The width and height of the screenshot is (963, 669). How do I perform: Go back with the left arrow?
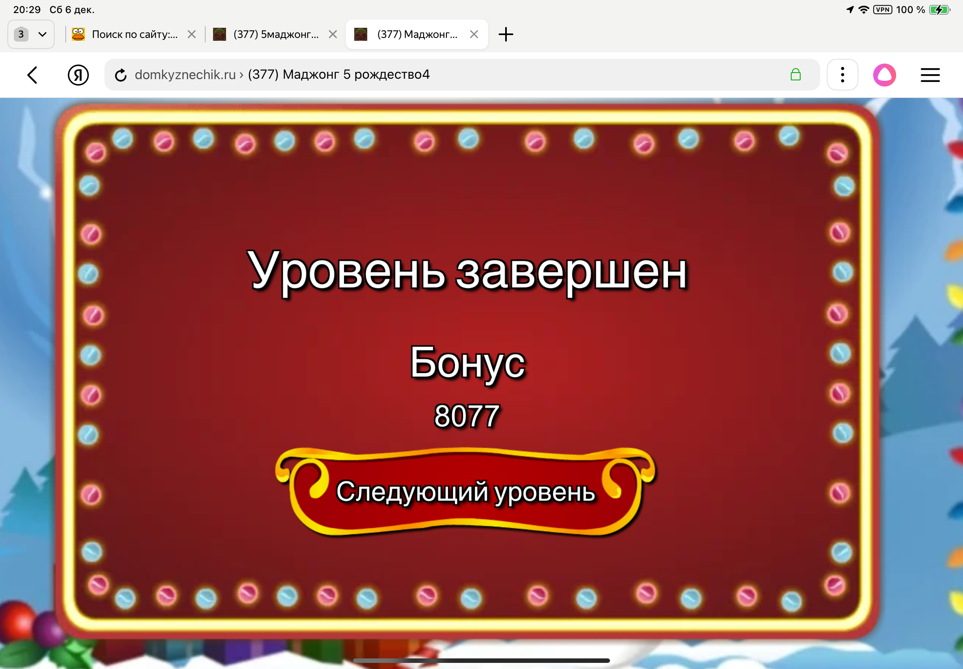tap(32, 75)
